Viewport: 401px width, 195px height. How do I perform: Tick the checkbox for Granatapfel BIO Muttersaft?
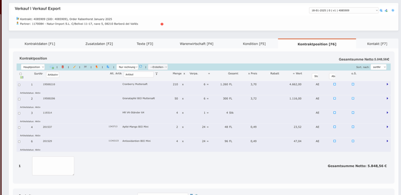tap(19, 99)
